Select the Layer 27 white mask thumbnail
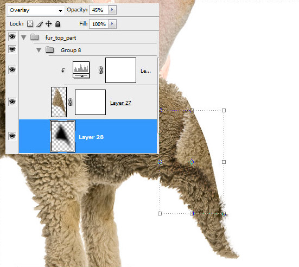Screen dimensions: 299x267 point(90,102)
